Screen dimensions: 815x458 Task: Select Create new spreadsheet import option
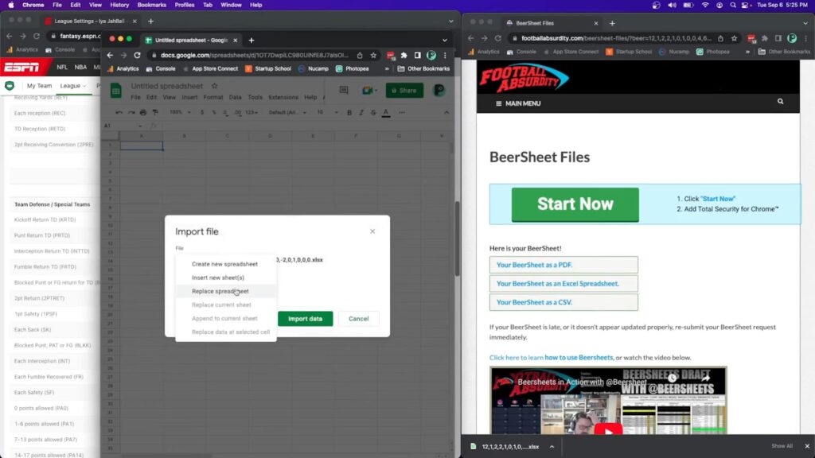[224, 264]
